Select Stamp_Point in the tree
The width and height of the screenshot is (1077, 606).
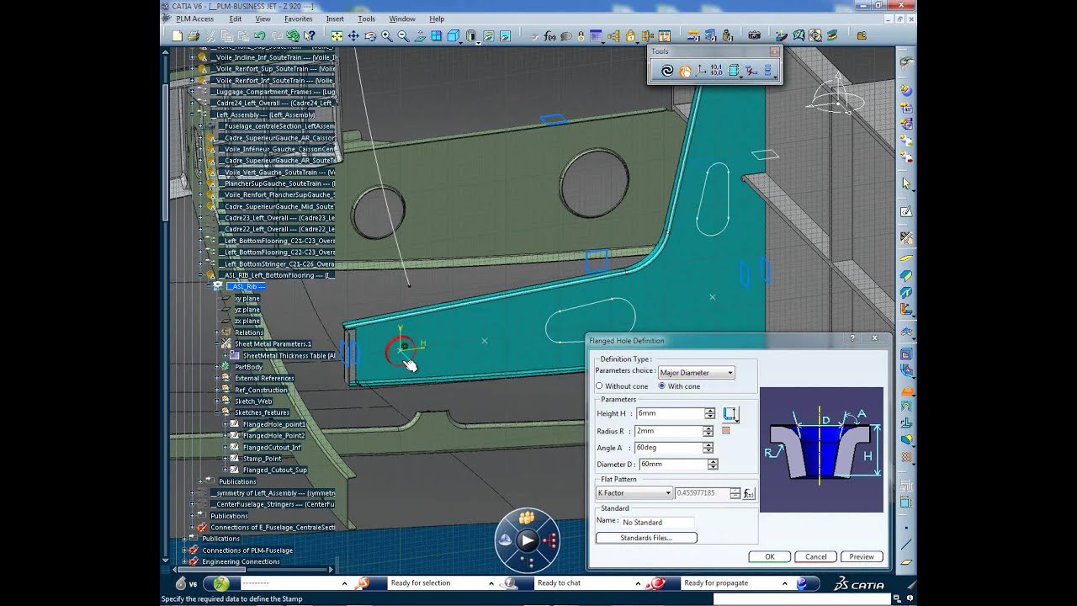pos(262,459)
